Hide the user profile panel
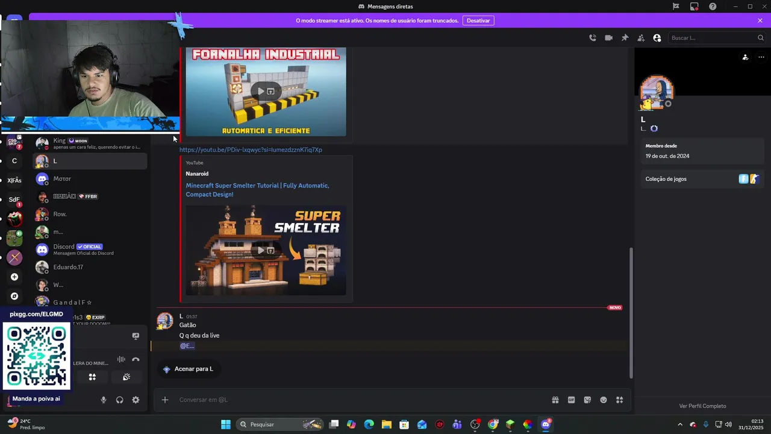 click(x=657, y=37)
